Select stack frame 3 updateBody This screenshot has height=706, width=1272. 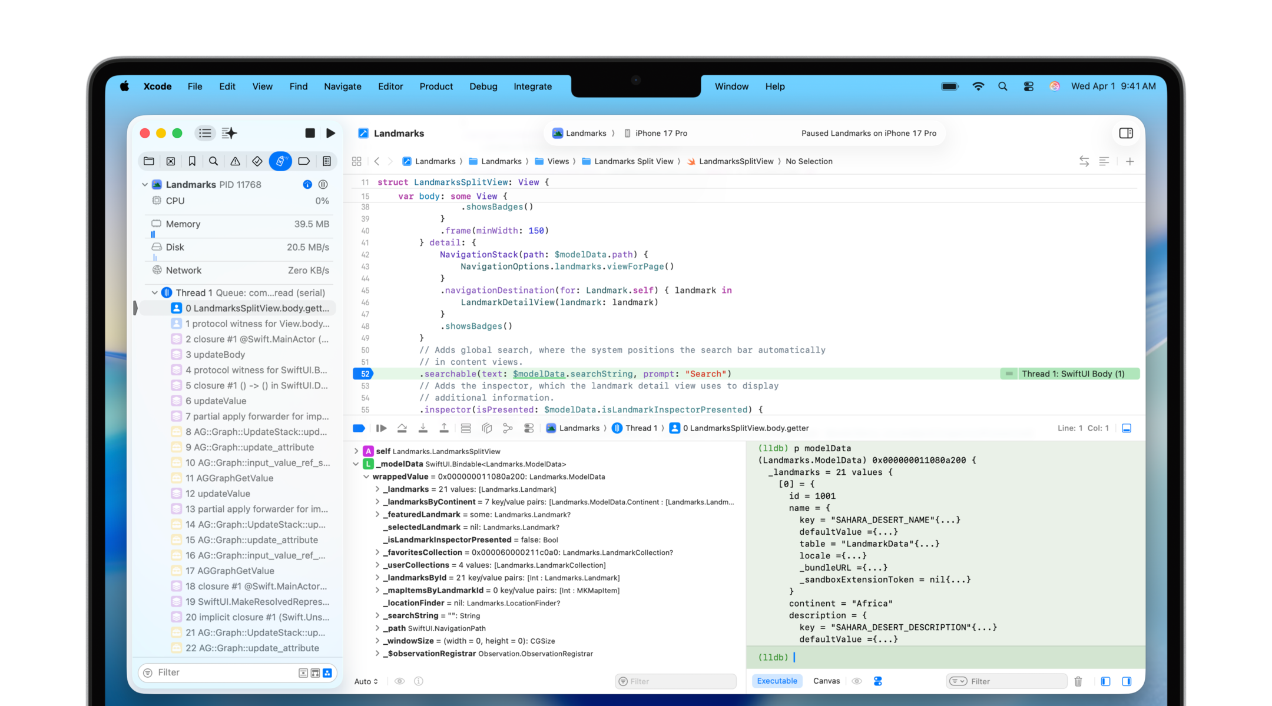click(215, 355)
